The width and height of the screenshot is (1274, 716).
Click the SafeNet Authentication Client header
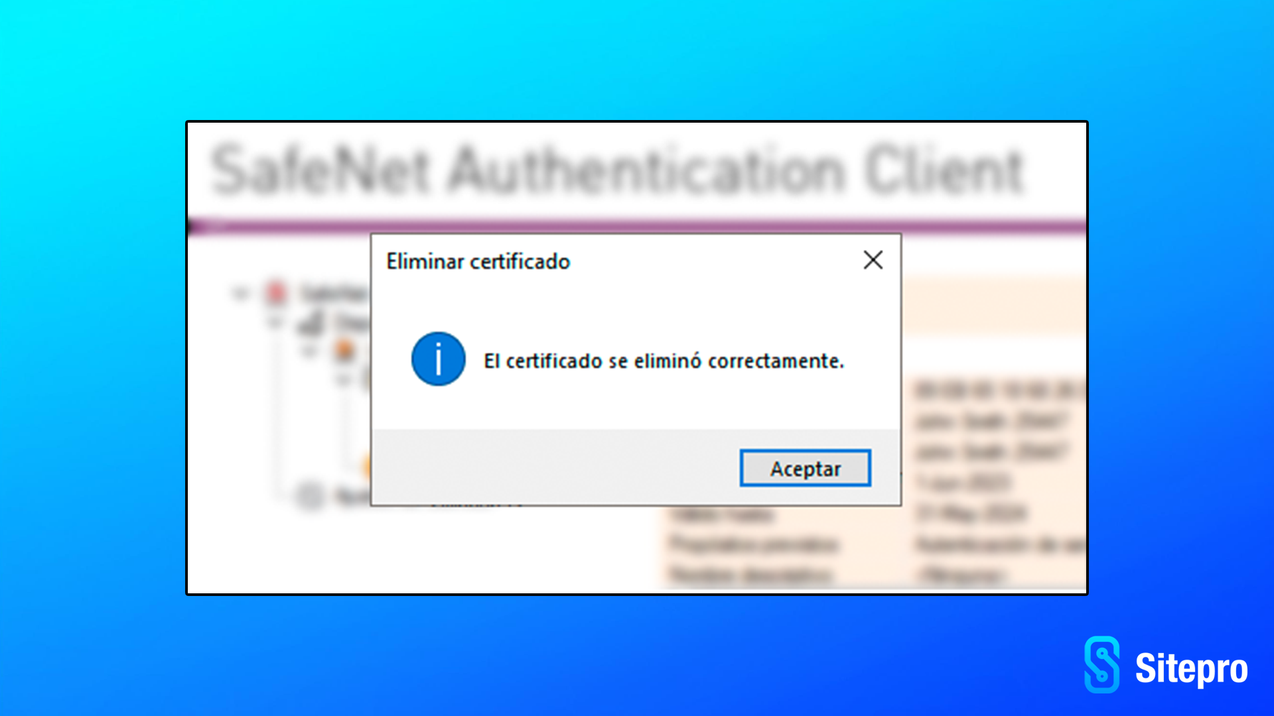click(x=617, y=170)
